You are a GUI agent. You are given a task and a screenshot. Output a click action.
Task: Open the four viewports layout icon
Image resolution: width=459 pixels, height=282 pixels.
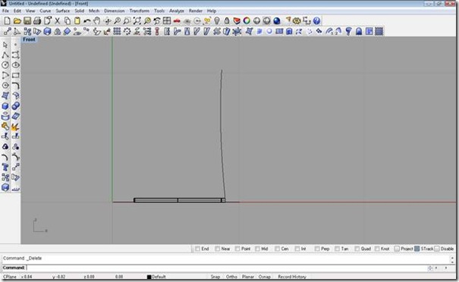click(167, 20)
